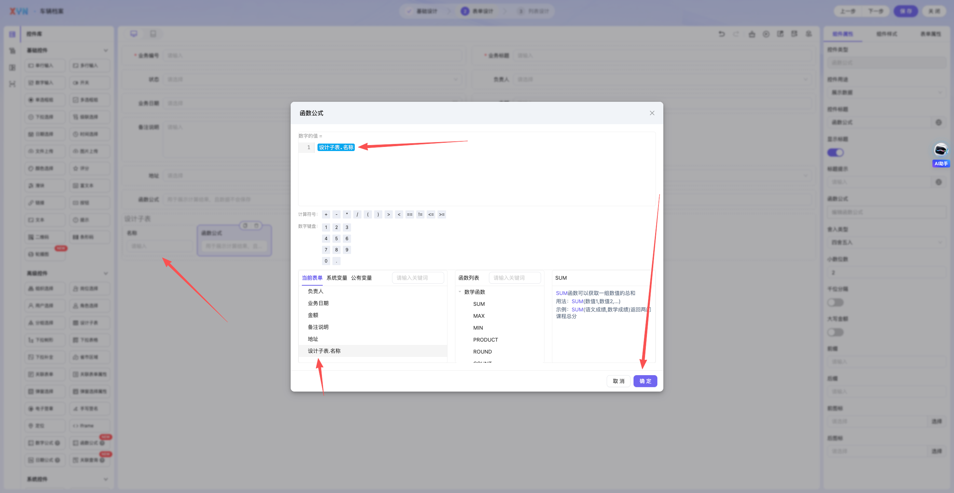Select the MIN function
954x493 pixels.
point(478,328)
